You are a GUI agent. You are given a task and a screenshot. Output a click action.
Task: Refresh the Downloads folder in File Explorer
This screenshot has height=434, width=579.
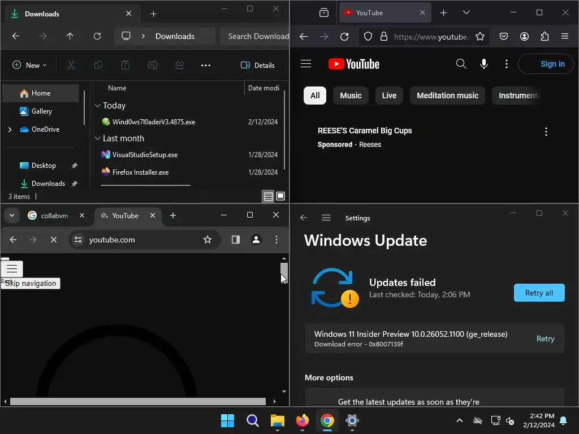[x=97, y=36]
